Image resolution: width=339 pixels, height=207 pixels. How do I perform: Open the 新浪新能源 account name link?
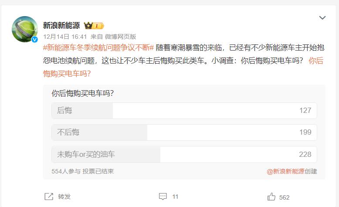pyautogui.click(x=61, y=26)
